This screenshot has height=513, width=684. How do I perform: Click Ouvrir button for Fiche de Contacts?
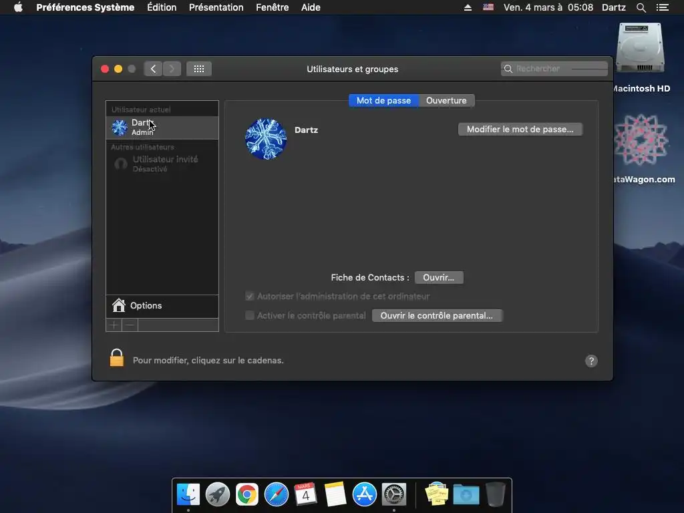click(439, 277)
